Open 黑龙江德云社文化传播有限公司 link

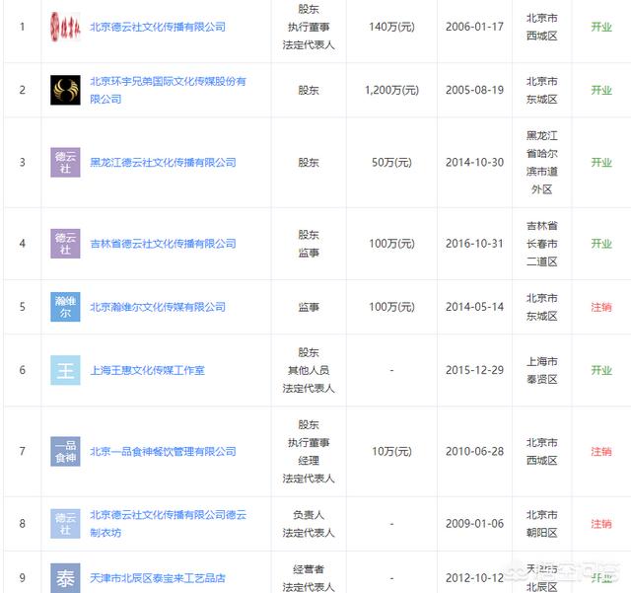pos(163,163)
